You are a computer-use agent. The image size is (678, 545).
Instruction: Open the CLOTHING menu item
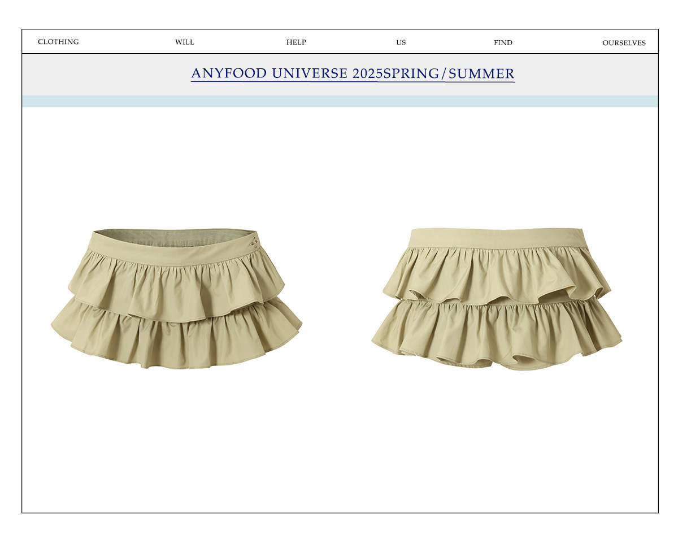coord(58,42)
